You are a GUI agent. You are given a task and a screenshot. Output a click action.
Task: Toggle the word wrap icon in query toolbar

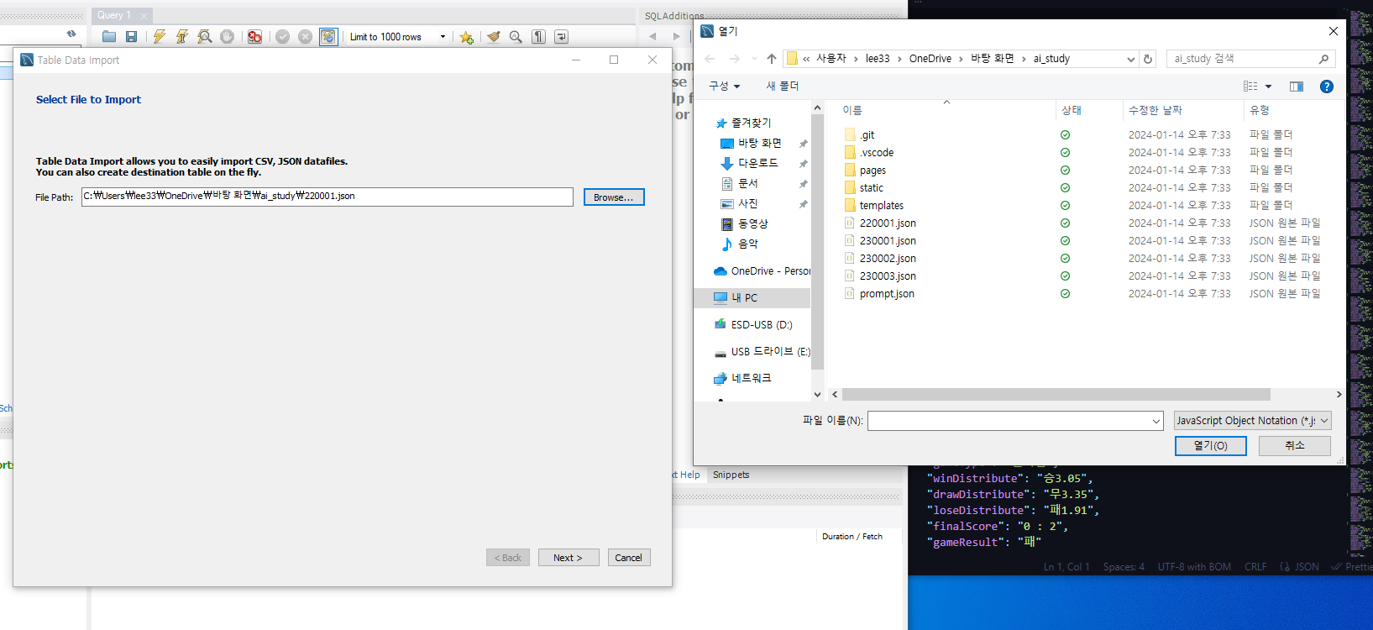[x=562, y=36]
